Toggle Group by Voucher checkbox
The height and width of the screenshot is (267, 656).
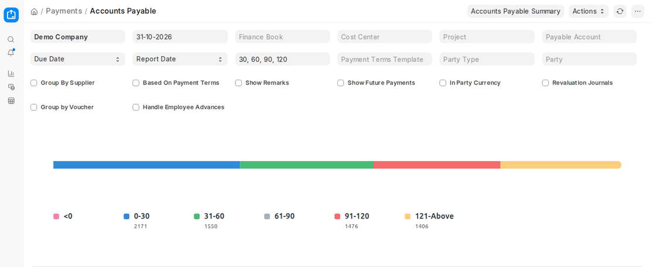point(34,107)
